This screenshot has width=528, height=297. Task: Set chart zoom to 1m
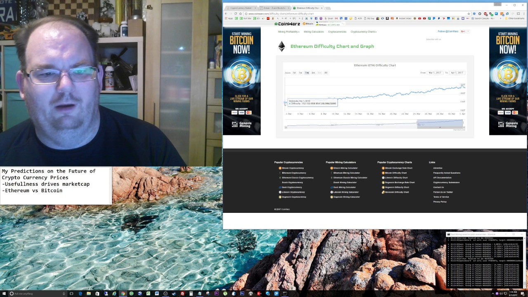coord(307,73)
